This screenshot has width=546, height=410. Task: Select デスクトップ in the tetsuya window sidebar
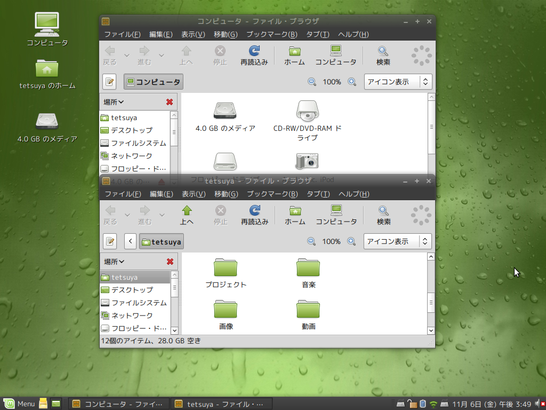click(x=135, y=290)
